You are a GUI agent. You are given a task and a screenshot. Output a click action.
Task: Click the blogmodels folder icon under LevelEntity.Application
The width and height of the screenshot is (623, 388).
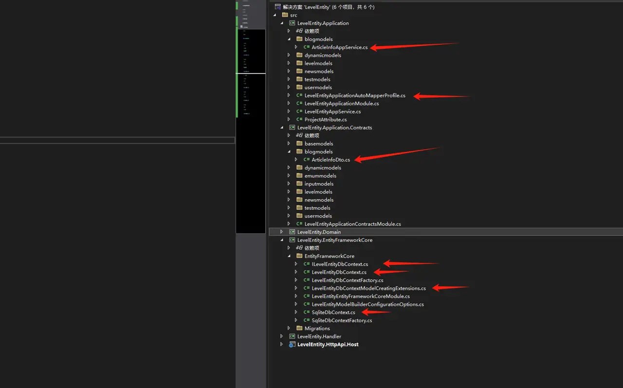pyautogui.click(x=299, y=39)
